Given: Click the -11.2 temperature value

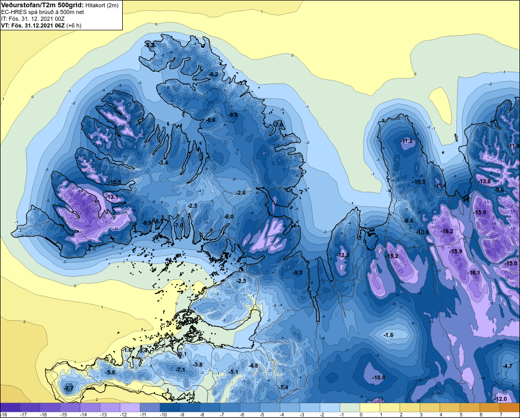Looking at the screenshot, I should pos(407,141).
